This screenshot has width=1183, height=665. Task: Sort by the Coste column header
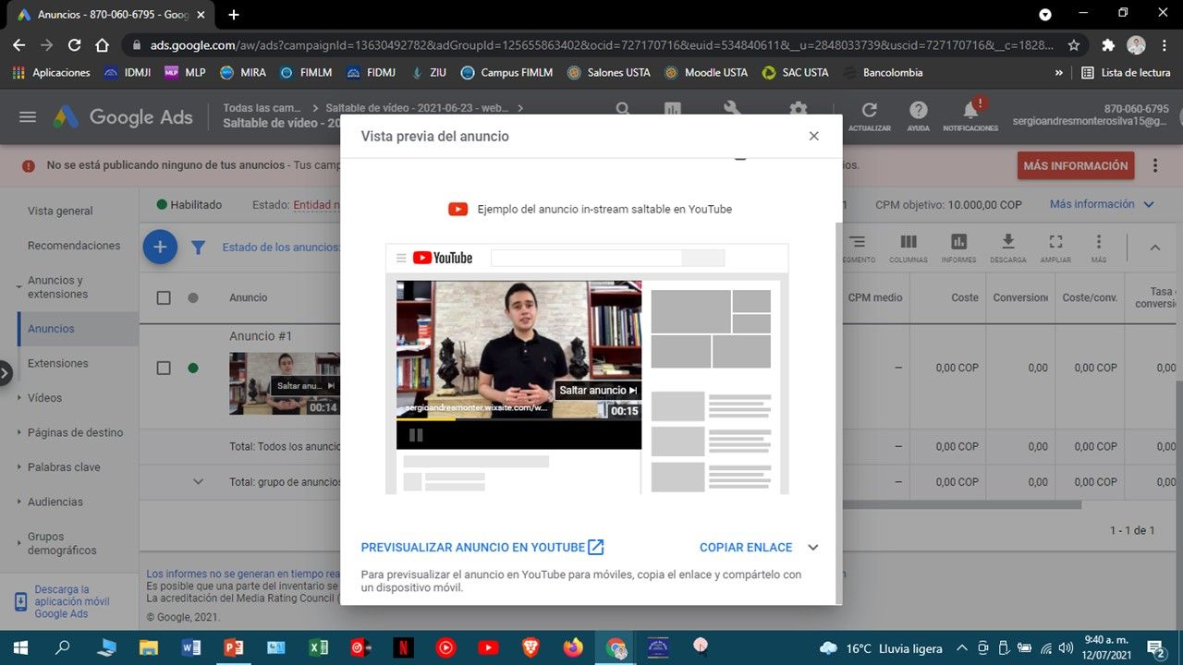[x=965, y=297]
